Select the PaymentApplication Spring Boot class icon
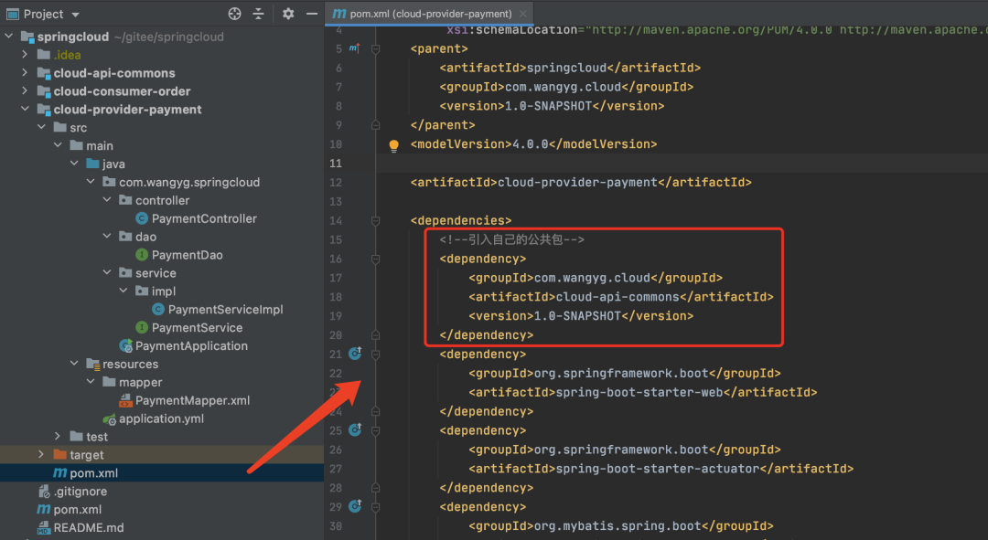This screenshot has width=988, height=540. click(x=126, y=345)
